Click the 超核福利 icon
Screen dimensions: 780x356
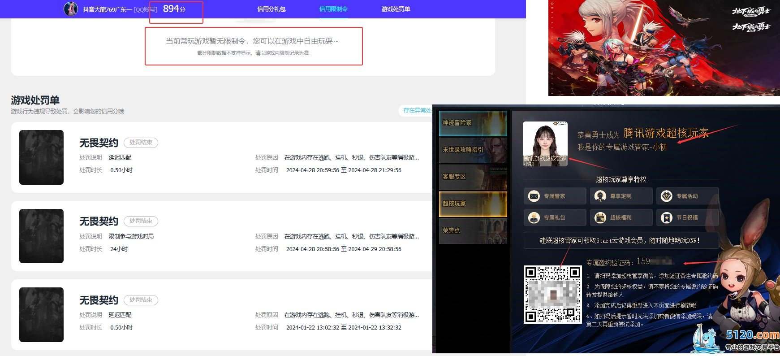[600, 217]
